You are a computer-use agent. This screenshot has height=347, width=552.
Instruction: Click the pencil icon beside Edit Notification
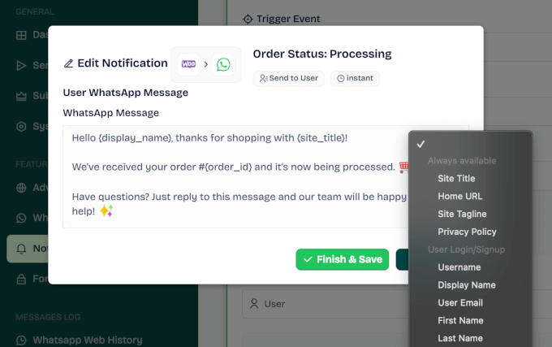69,63
